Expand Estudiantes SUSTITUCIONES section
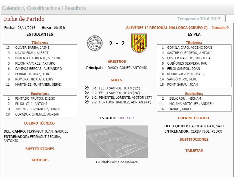Image resolution: width=234 pixels, height=177 pixels. pyautogui.click(x=40, y=149)
